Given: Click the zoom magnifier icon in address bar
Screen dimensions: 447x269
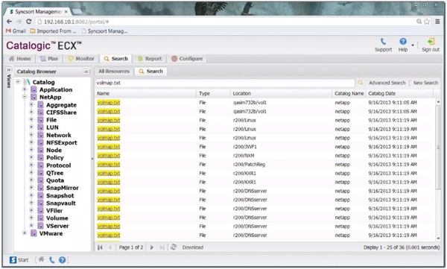Looking at the screenshot, I should [419, 22].
